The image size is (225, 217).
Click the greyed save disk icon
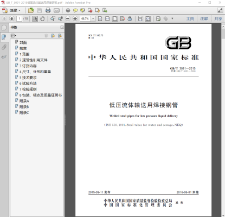(x=40, y=10)
